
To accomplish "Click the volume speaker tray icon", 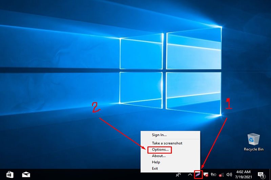I will coord(229,175).
